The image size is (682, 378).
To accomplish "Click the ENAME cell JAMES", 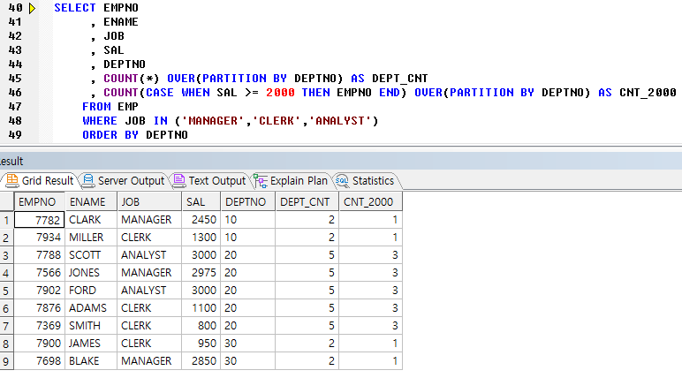I will 91,344.
